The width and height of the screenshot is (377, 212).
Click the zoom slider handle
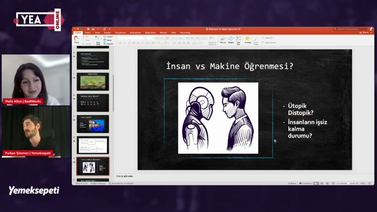tap(348, 183)
